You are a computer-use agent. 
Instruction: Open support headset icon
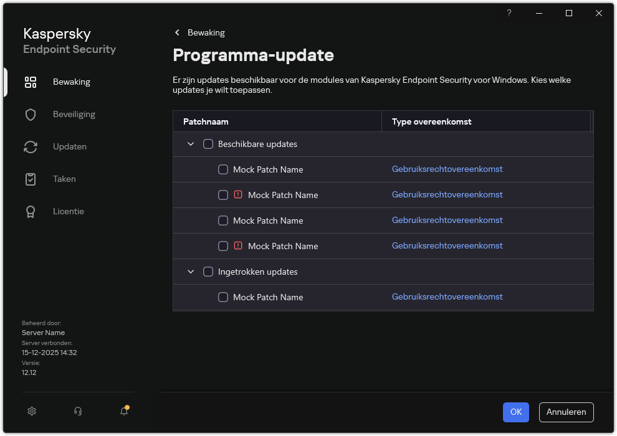(78, 411)
